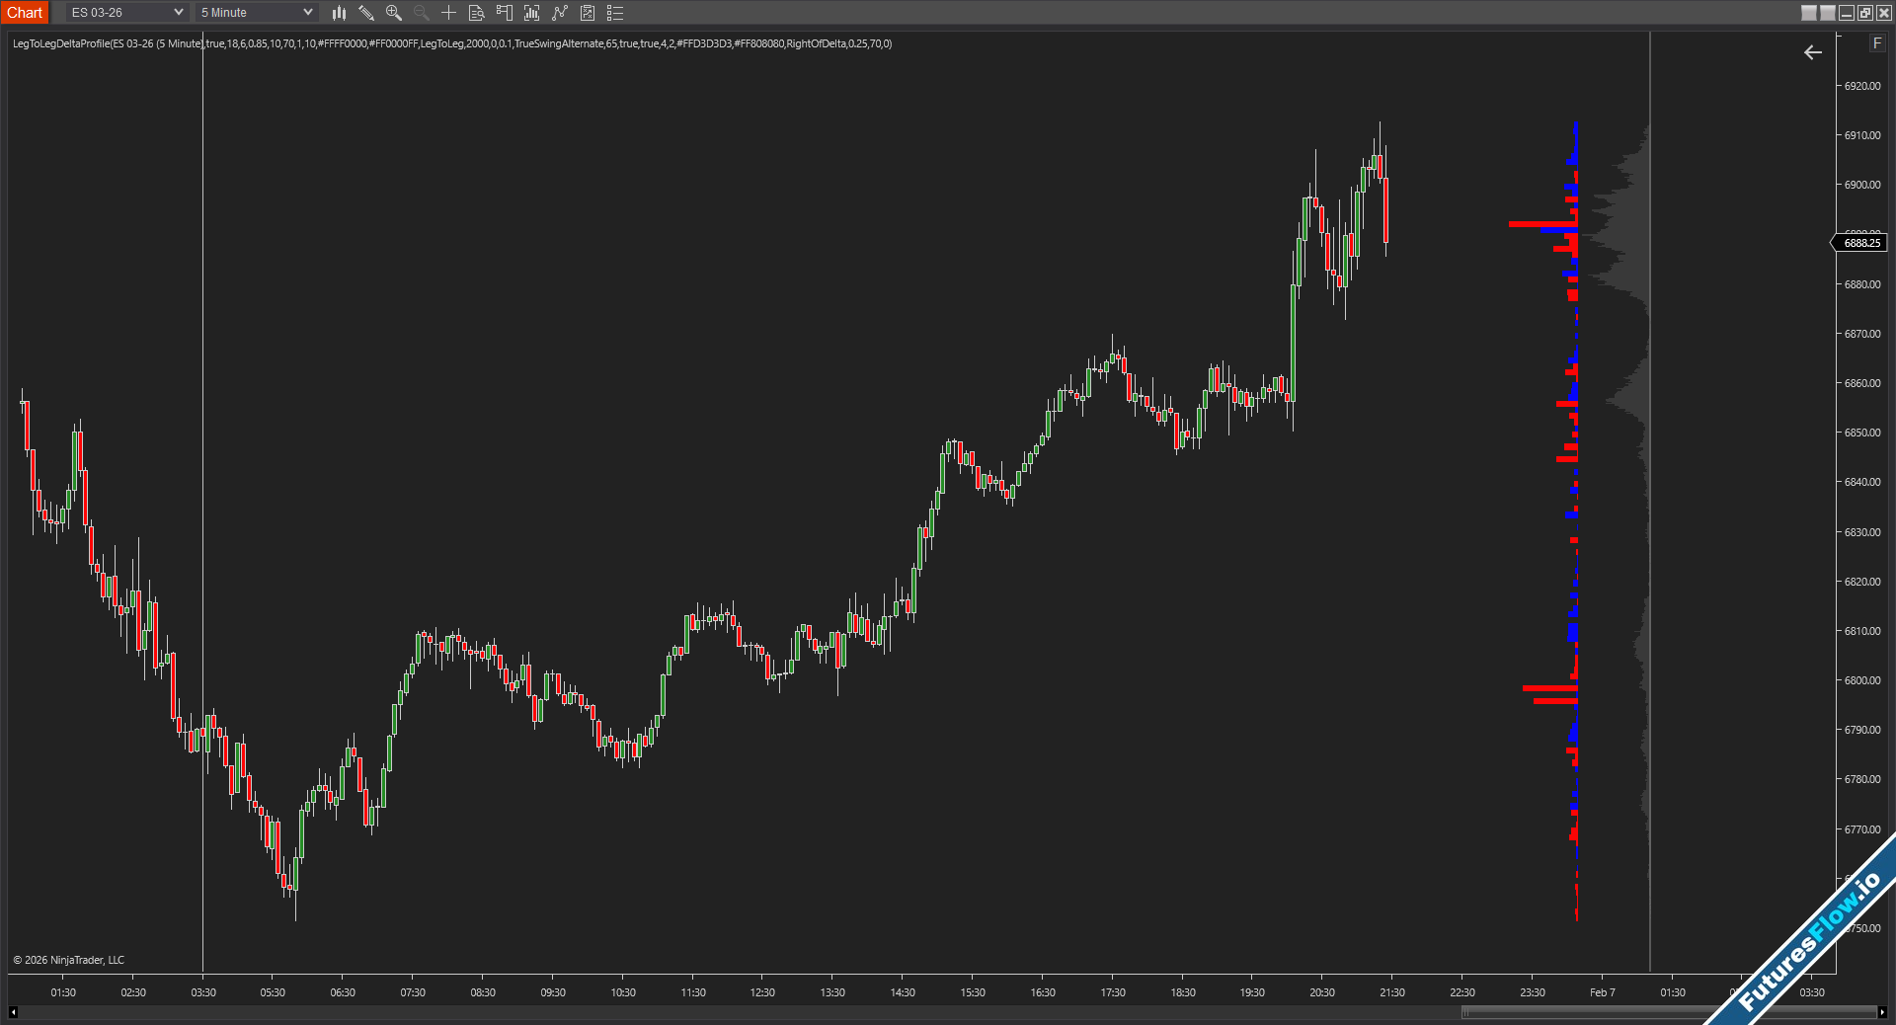Click the zoom out magnifier icon
Screen dimensions: 1896x1025
[422, 13]
